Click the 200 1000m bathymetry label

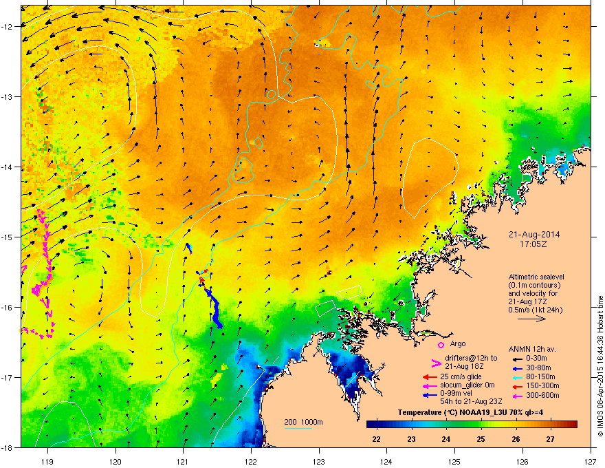pyautogui.click(x=303, y=422)
